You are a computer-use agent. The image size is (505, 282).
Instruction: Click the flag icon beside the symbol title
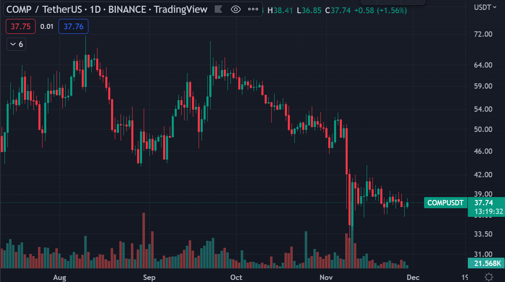pos(218,9)
